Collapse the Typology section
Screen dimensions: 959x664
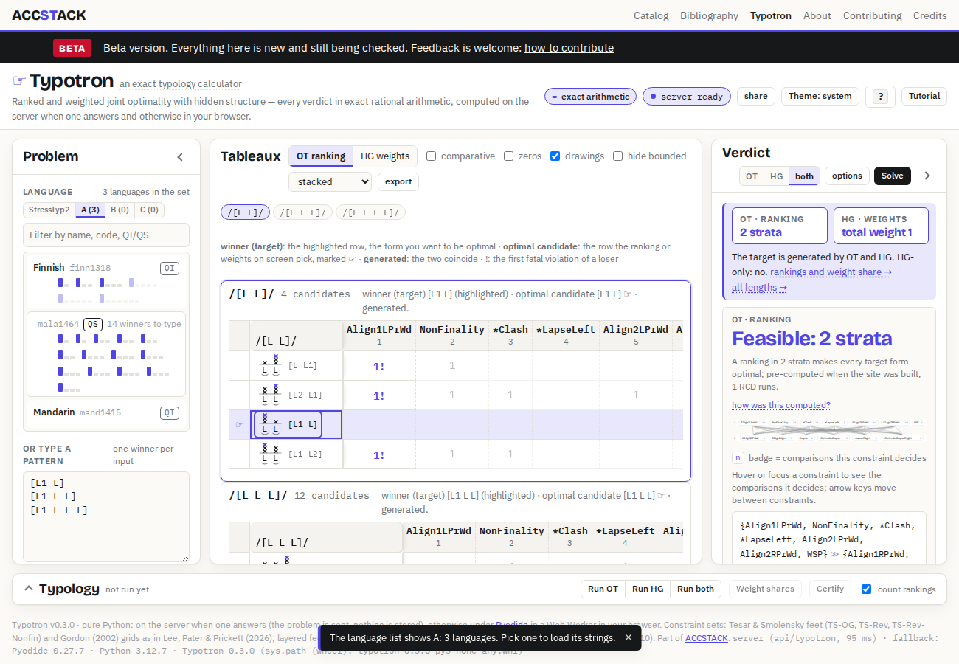click(29, 589)
